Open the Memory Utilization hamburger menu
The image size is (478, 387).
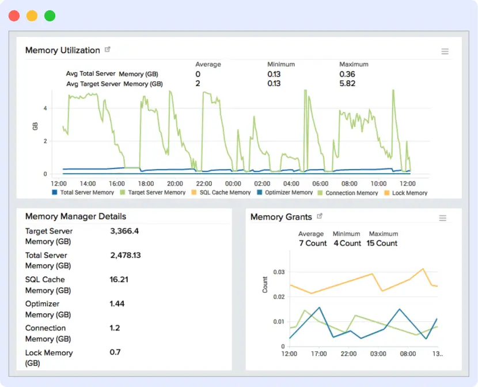coord(445,51)
